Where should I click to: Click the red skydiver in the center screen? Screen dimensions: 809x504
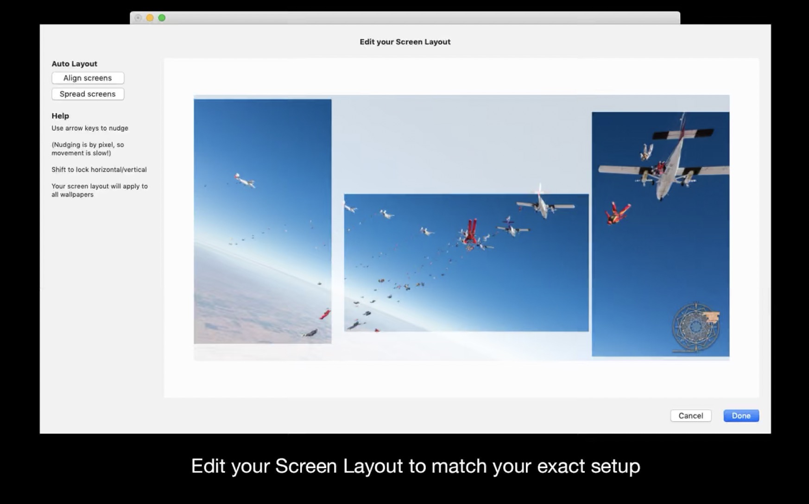pos(470,233)
